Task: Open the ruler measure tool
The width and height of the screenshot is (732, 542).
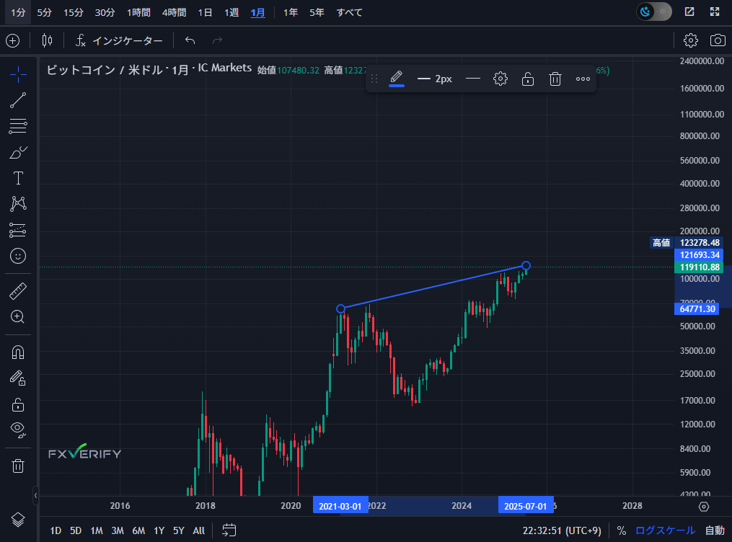Action: point(18,291)
